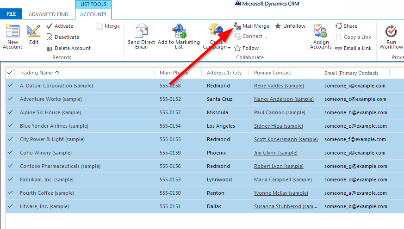Click the Los Angeles city cell
Screen dimensions: 404x229
(221, 126)
